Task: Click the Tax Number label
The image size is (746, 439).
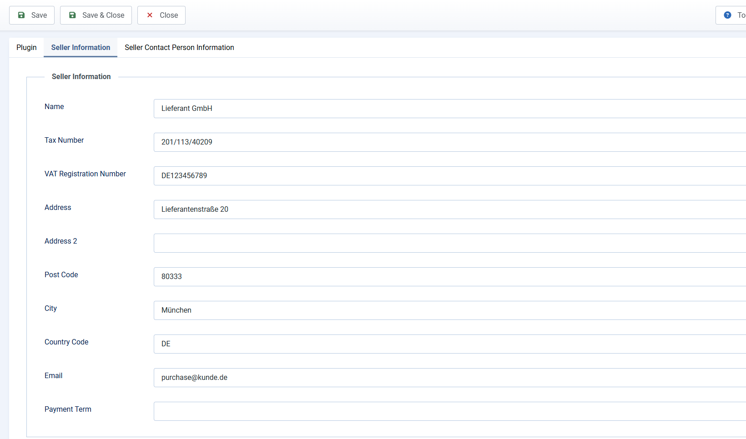Action: point(64,140)
